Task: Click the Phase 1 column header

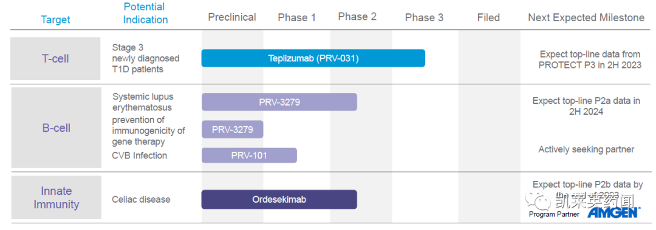Action: (296, 18)
